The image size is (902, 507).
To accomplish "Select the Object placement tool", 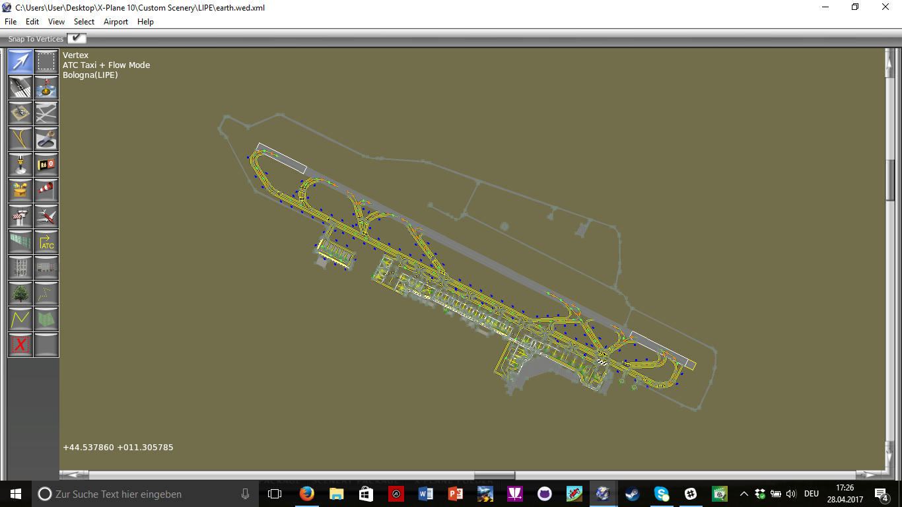I will [x=46, y=268].
